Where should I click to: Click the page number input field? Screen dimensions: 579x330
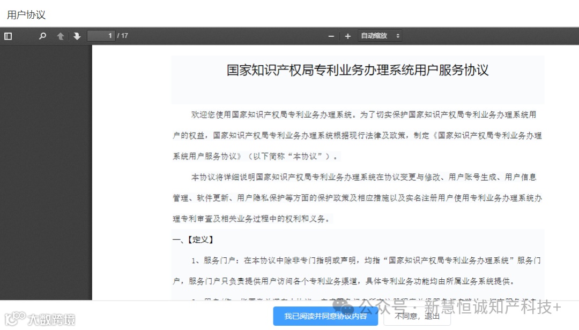tap(101, 36)
